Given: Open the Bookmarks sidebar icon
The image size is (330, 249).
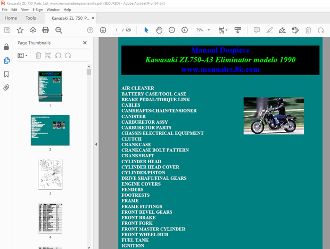Looking at the screenshot, I should coord(6,74).
